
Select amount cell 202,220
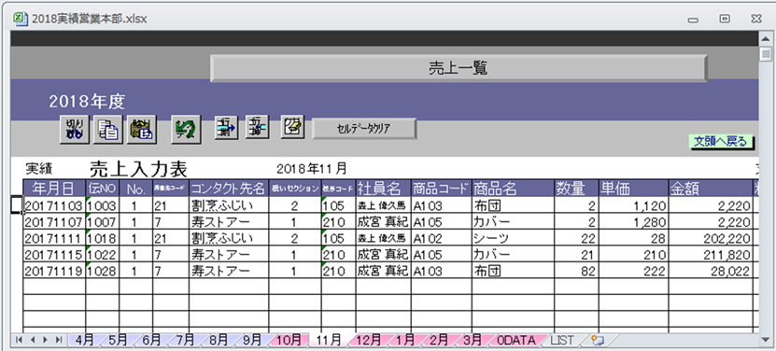click(711, 238)
